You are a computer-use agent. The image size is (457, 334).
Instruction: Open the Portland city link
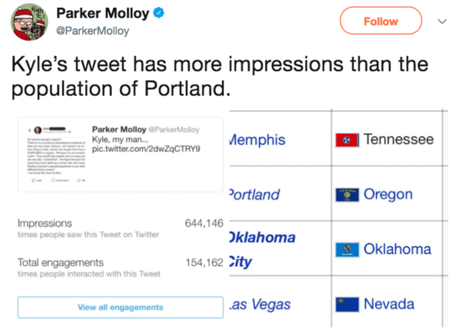click(255, 195)
